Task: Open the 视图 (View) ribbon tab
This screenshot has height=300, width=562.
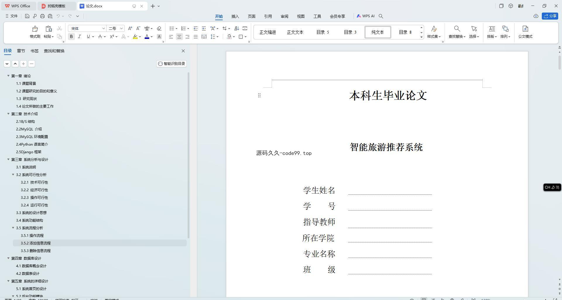Action: click(301, 16)
